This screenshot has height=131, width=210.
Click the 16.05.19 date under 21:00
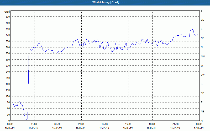pos(175,128)
